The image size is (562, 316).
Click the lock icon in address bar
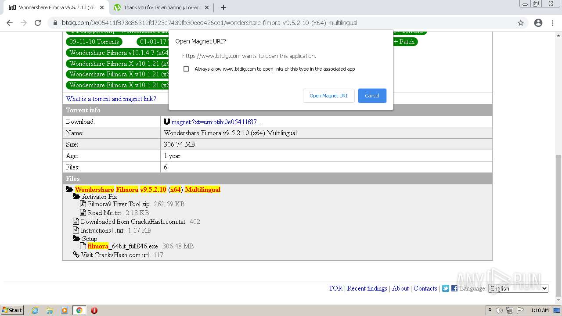point(55,23)
